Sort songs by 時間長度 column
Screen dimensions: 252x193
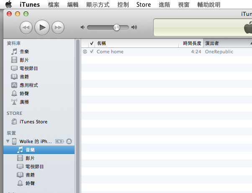[191, 43]
